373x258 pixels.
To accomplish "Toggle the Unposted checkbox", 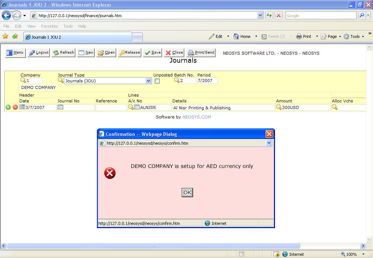I will click(x=157, y=81).
